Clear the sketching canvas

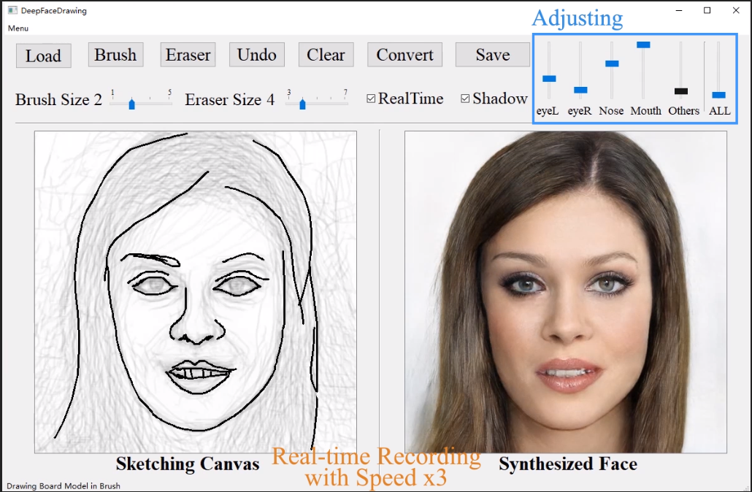[326, 55]
